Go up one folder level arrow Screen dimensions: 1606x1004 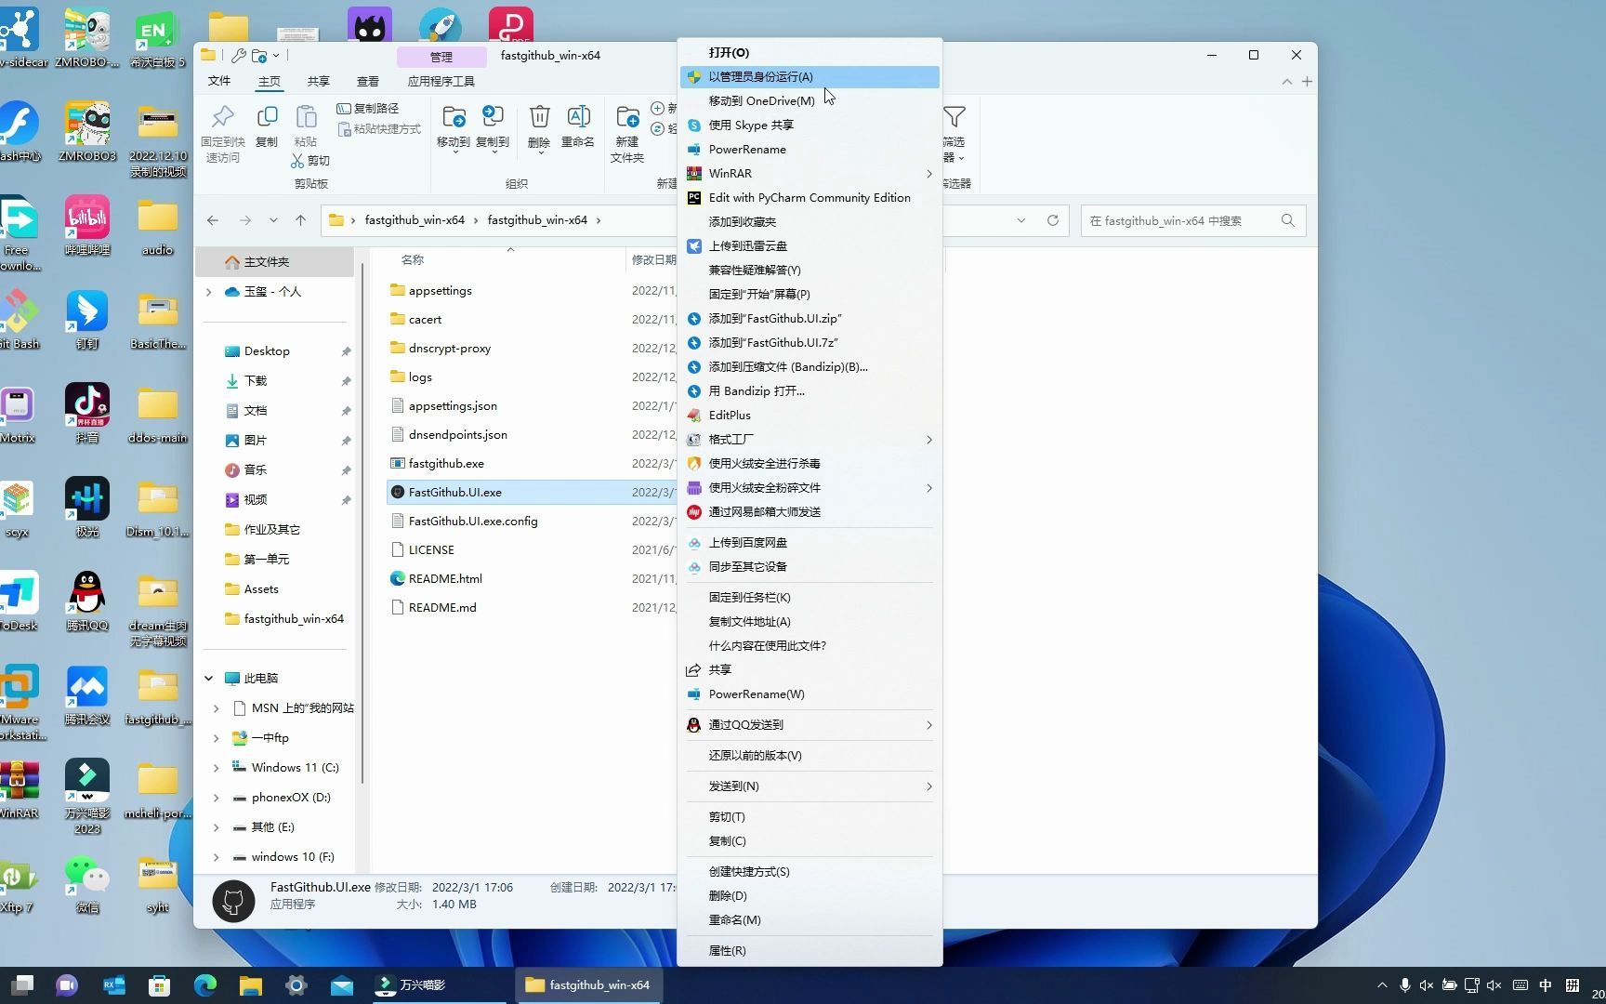coord(300,221)
